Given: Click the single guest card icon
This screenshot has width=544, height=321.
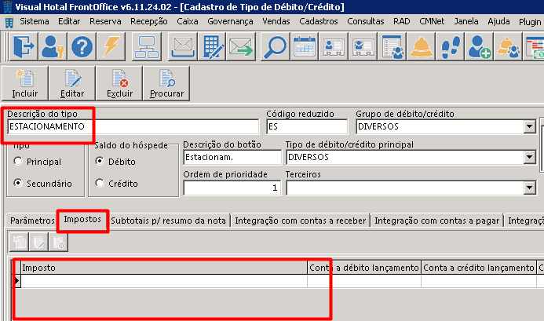Looking at the screenshot, I should pos(334,46).
